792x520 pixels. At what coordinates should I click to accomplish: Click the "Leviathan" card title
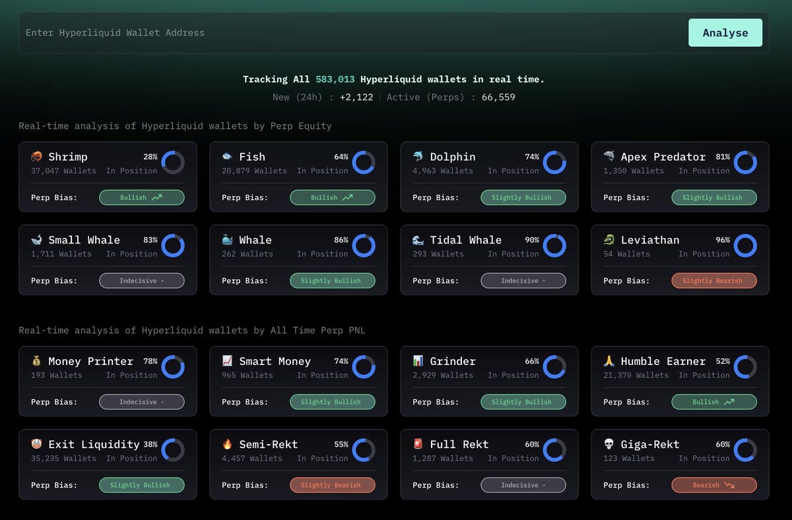tap(650, 240)
